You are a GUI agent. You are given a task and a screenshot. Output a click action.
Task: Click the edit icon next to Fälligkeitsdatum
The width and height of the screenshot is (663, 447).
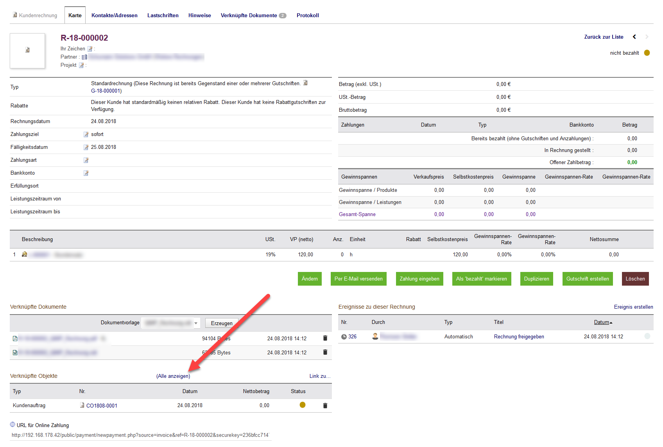tap(86, 147)
